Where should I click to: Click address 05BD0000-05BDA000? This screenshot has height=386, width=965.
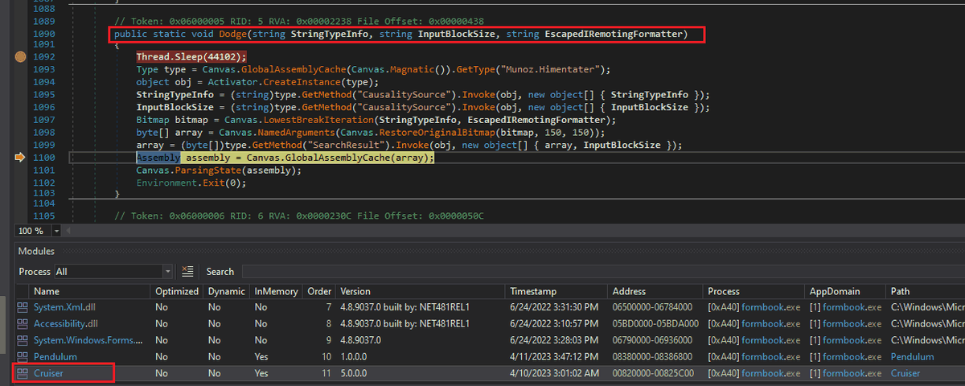coord(655,324)
